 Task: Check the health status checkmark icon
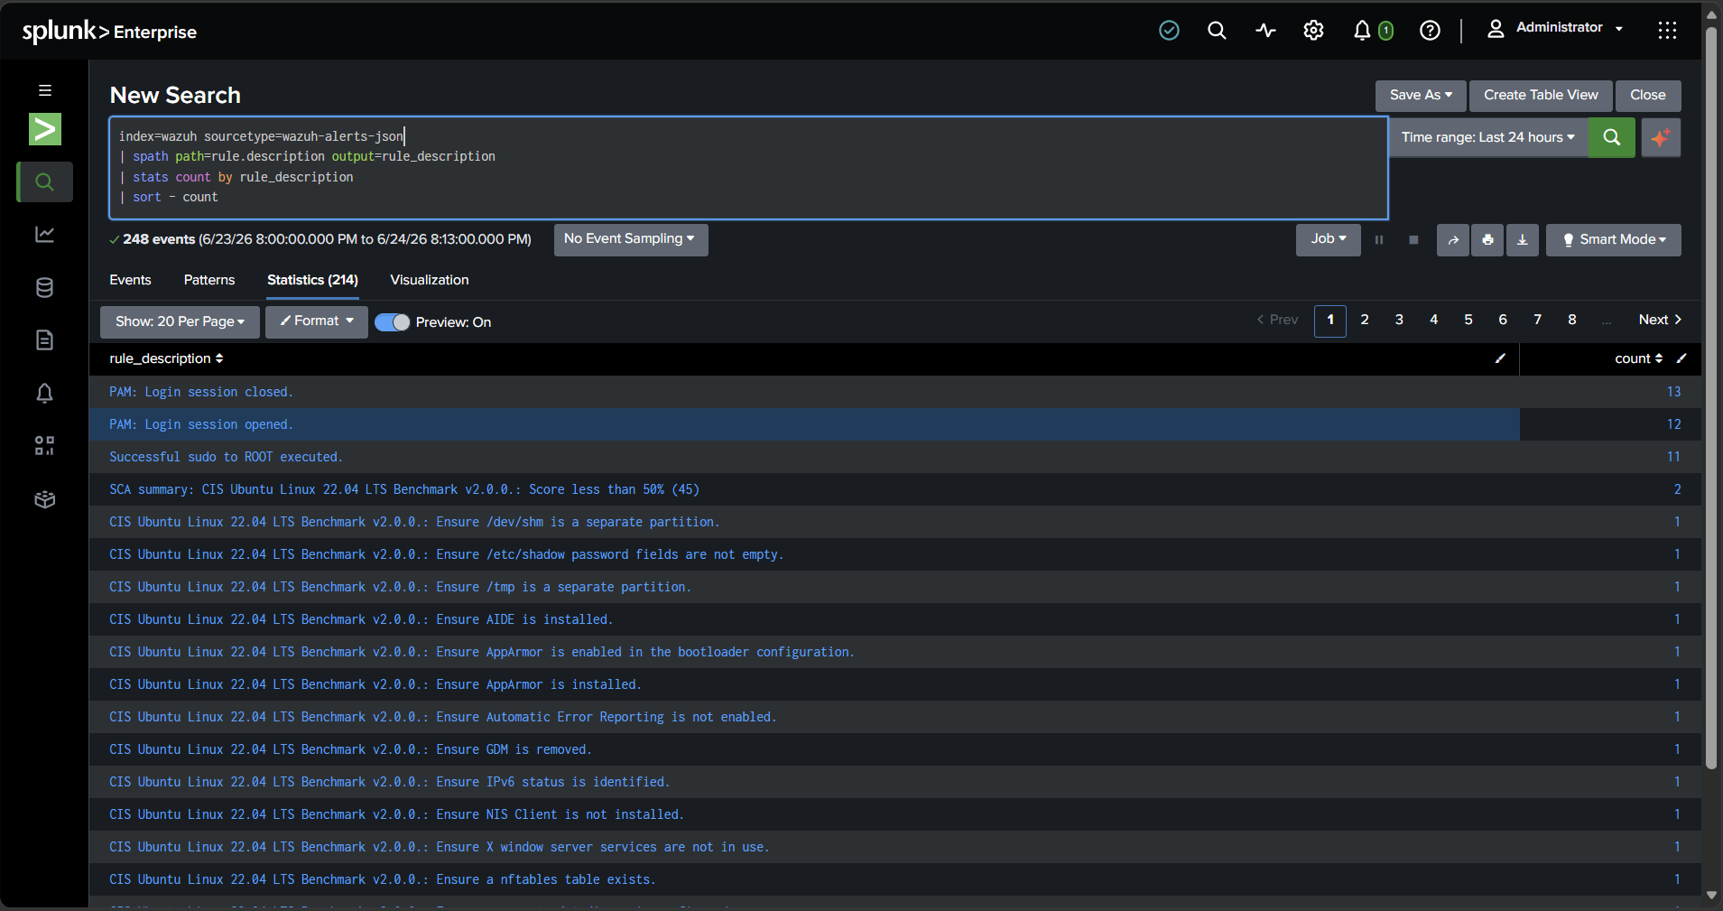pyautogui.click(x=1169, y=31)
